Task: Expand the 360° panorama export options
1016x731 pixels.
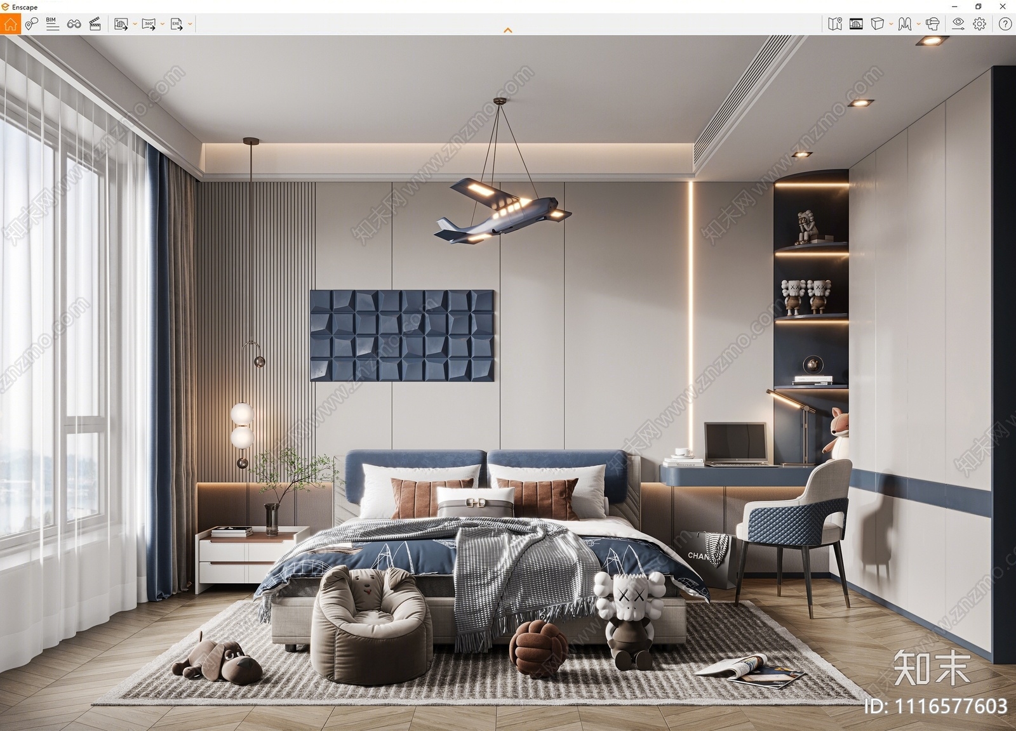Action: click(163, 25)
